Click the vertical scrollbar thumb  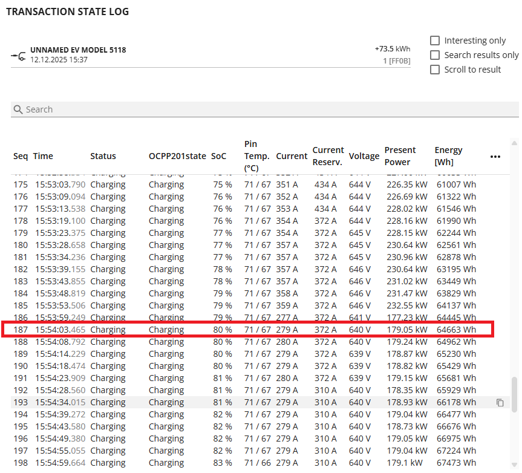[x=515, y=394]
